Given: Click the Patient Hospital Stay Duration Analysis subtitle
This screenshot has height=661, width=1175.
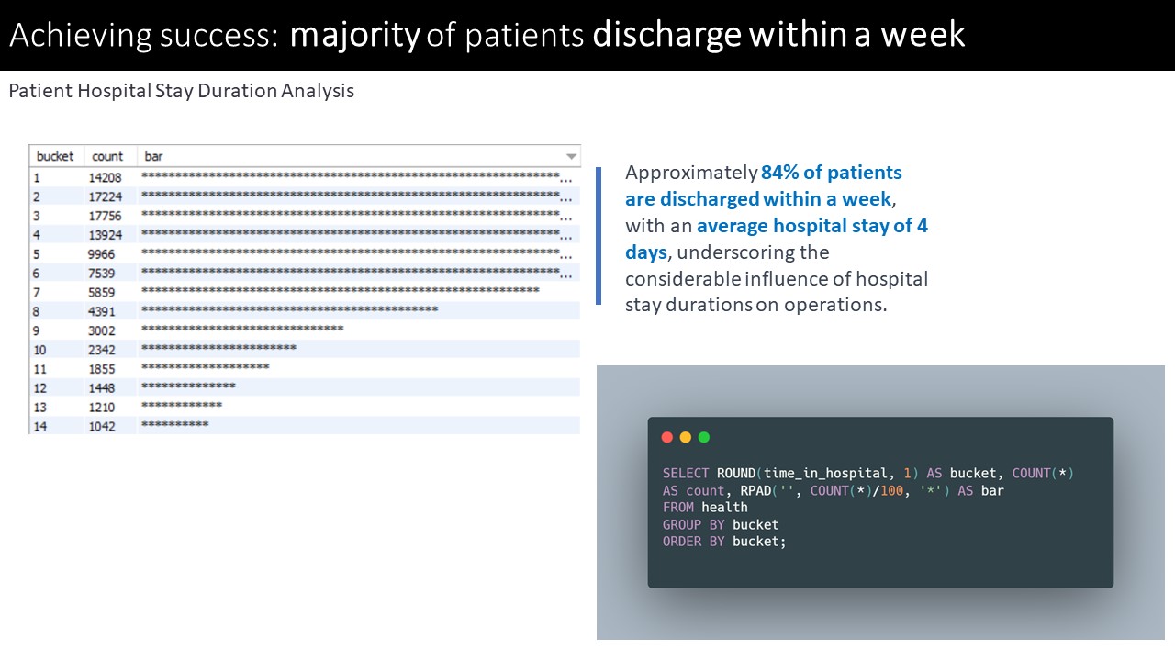Looking at the screenshot, I should (181, 91).
